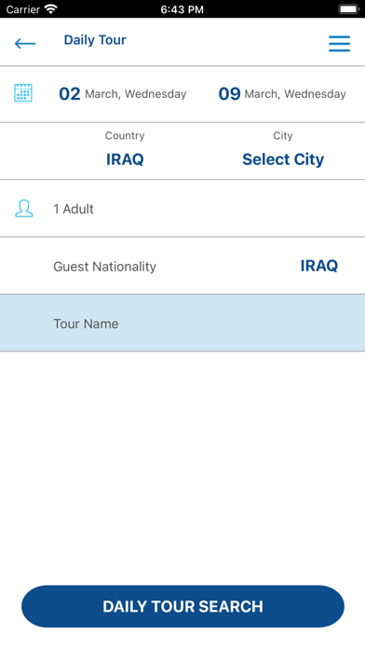
Task: Tap the Wi-Fi status icon
Action: [51, 8]
